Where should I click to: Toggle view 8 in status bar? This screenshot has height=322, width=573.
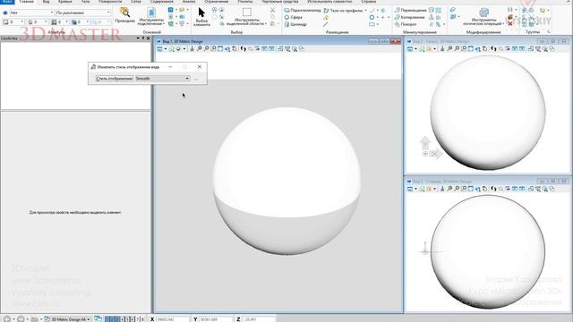[x=142, y=319]
